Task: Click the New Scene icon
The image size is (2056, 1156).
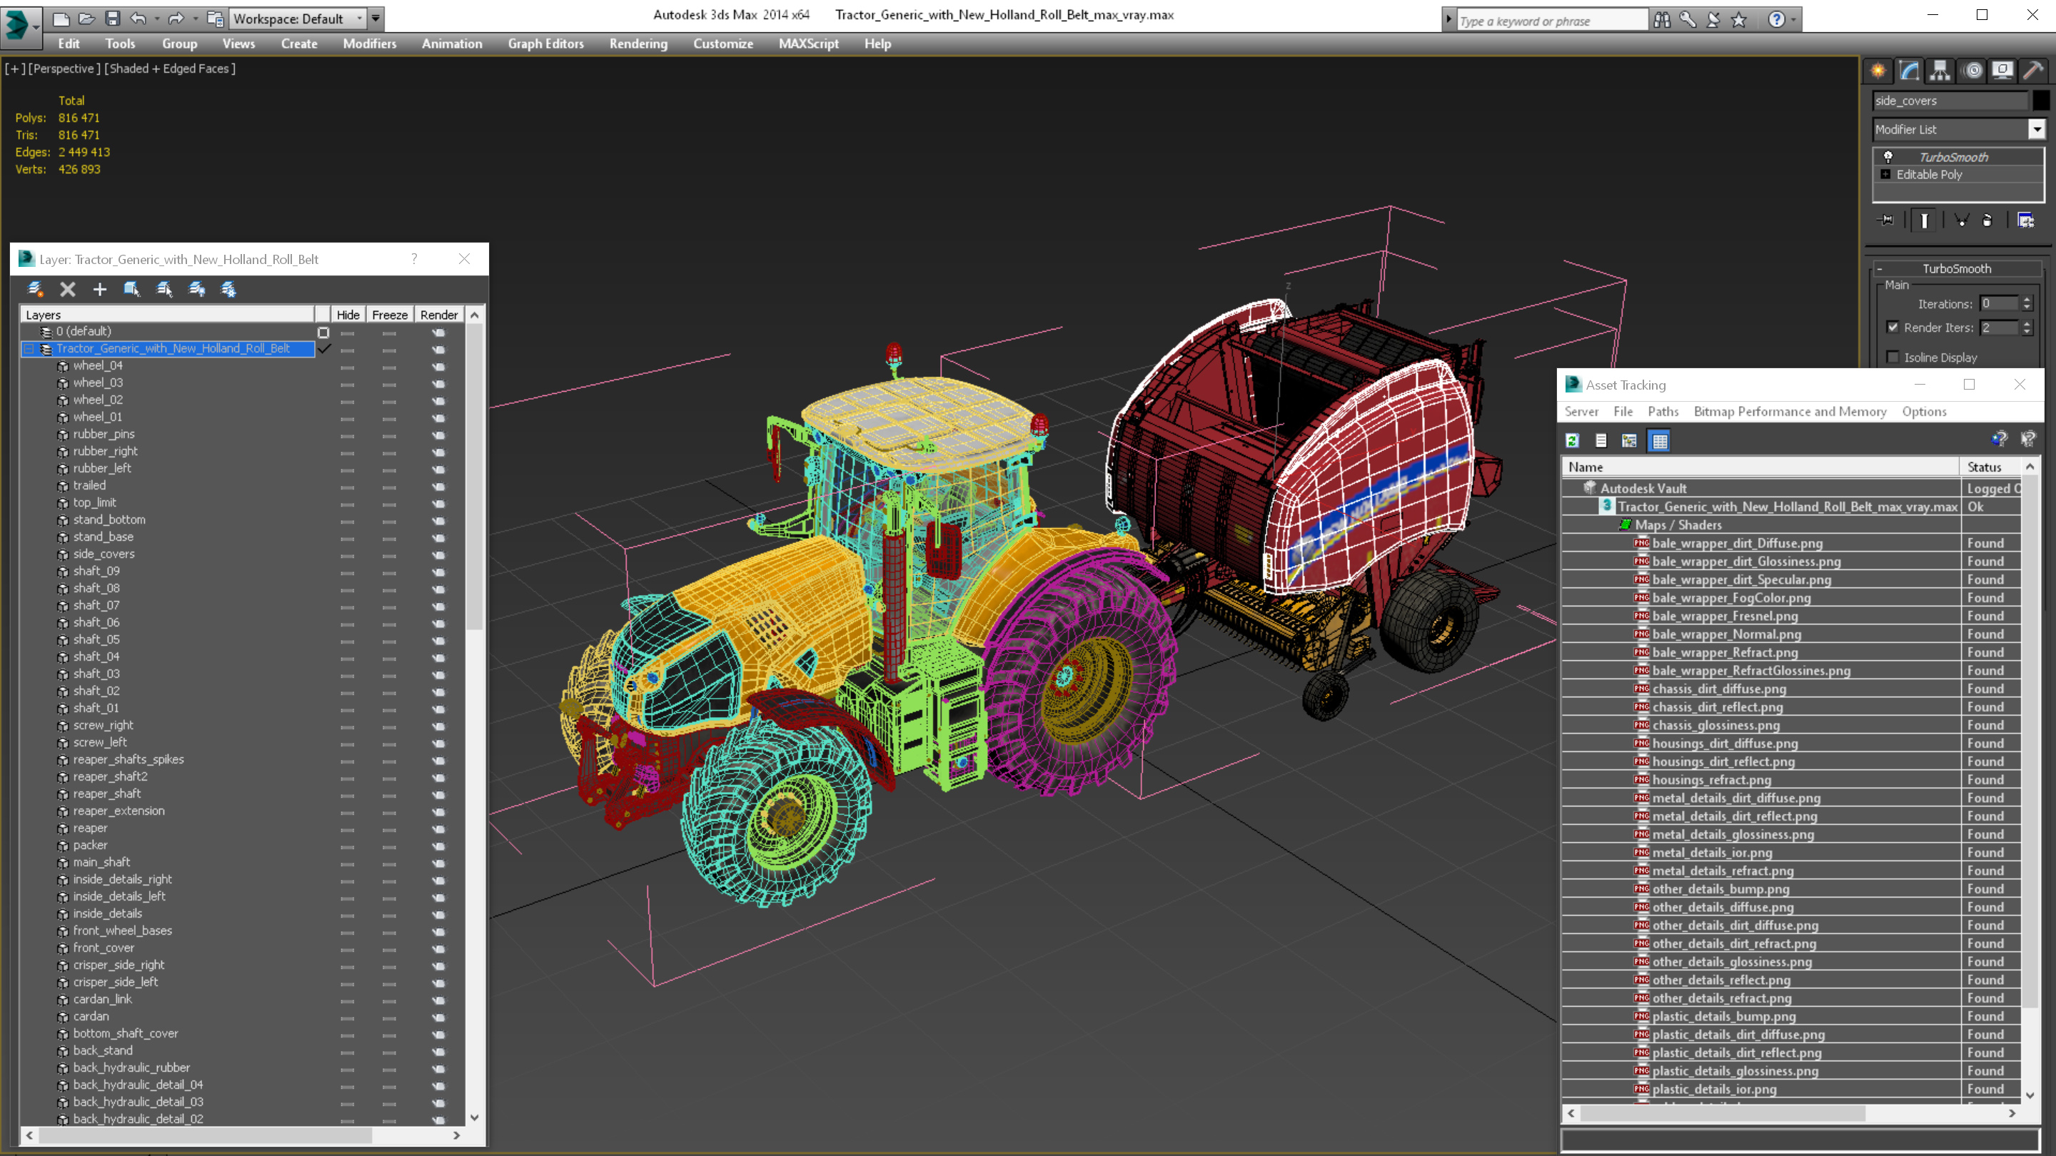Action: pyautogui.click(x=61, y=19)
